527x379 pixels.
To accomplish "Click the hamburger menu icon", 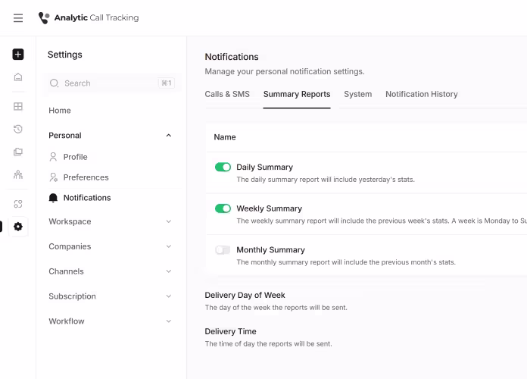I will tap(18, 18).
